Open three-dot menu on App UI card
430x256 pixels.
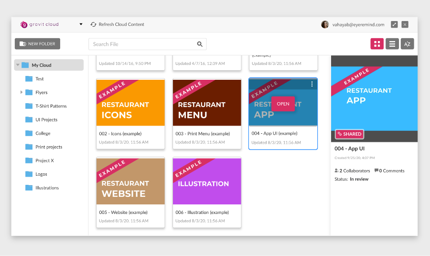(x=312, y=84)
